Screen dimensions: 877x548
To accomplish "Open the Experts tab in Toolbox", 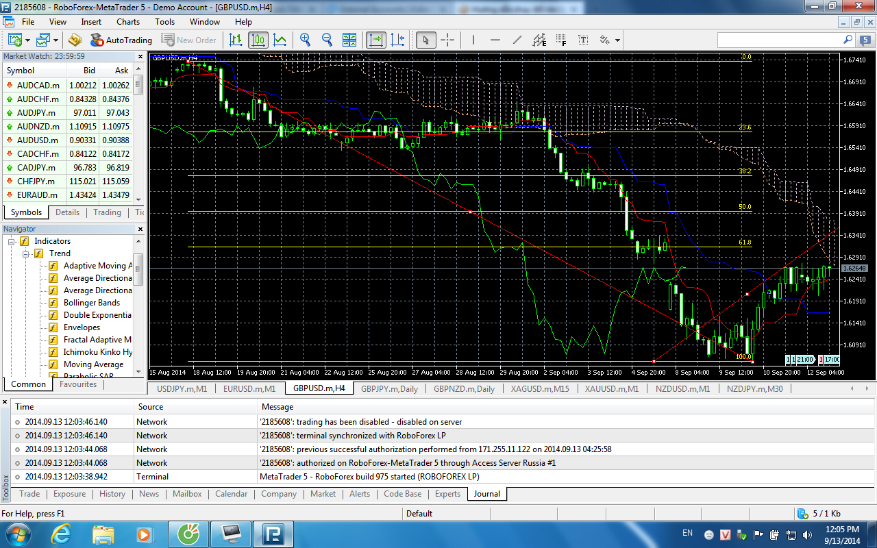I will (447, 494).
